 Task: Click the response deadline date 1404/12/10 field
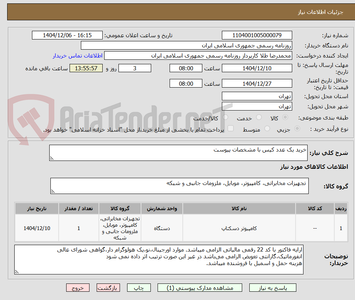pyautogui.click(x=257, y=68)
